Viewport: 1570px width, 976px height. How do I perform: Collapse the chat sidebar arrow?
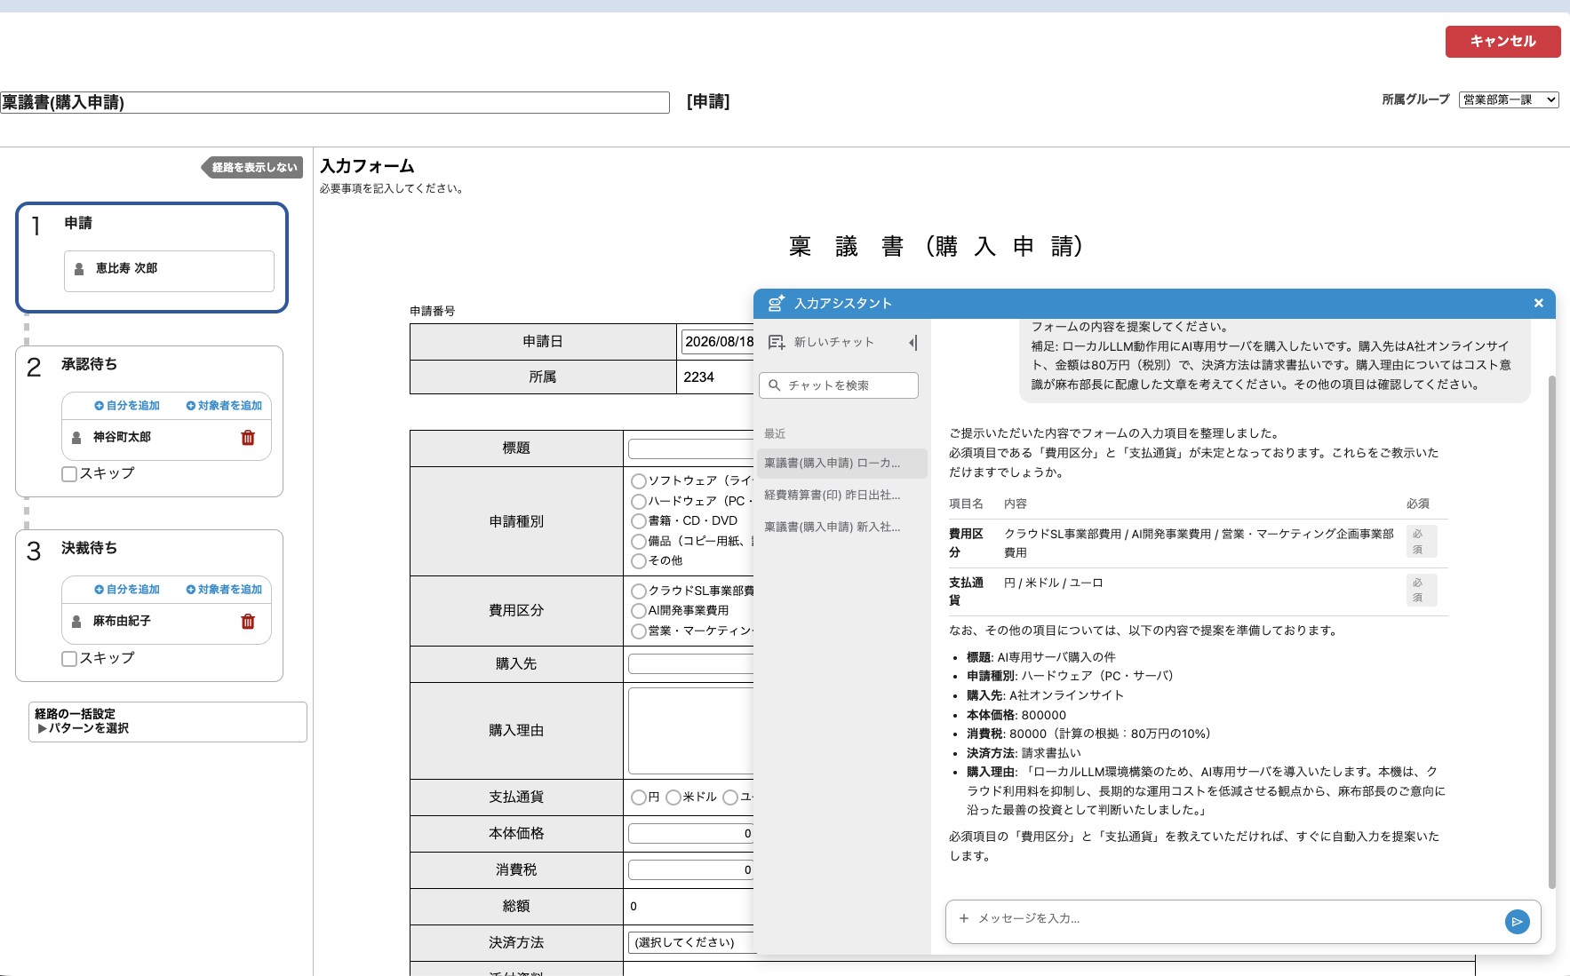pyautogui.click(x=913, y=342)
